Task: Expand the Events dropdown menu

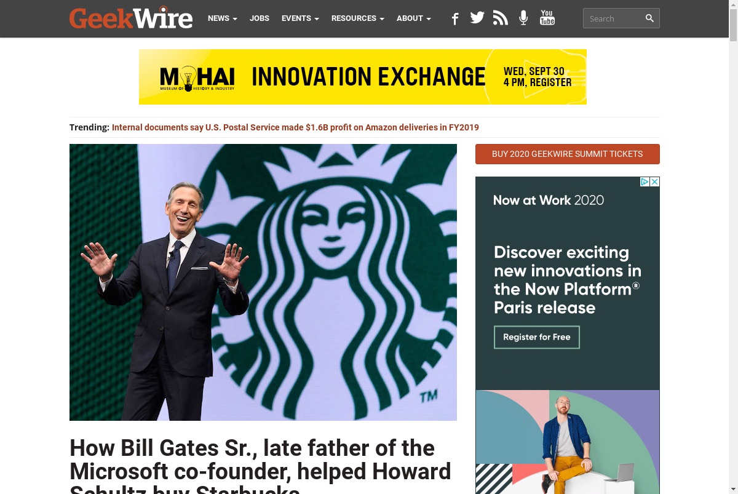Action: coord(300,18)
